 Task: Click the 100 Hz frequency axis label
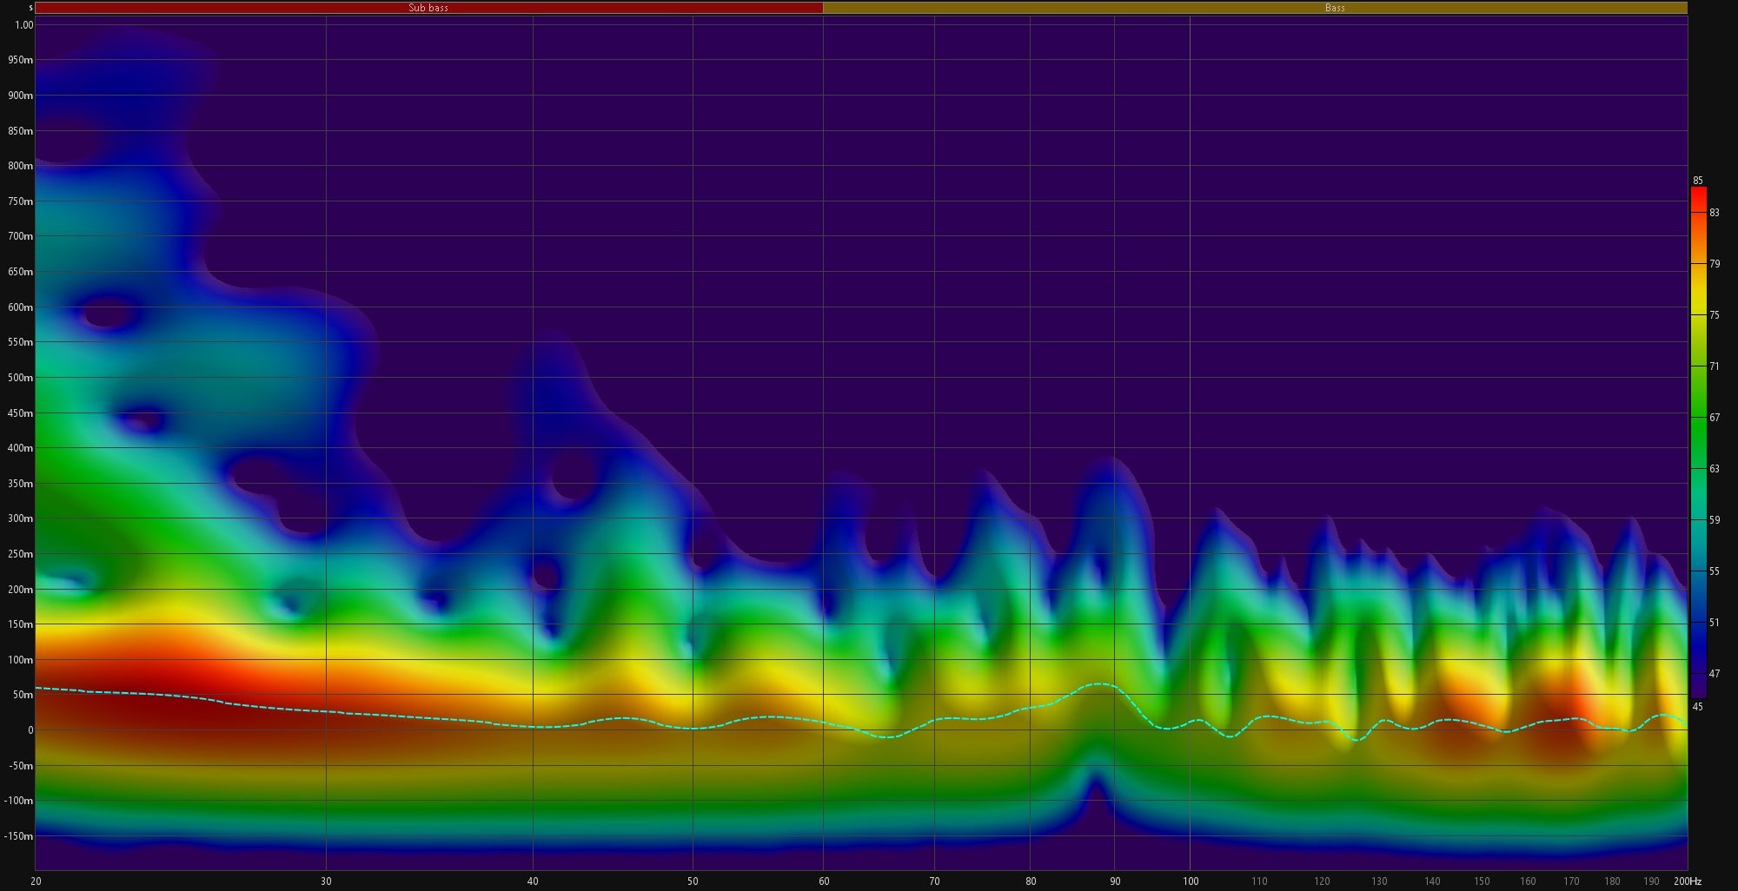click(x=1190, y=881)
